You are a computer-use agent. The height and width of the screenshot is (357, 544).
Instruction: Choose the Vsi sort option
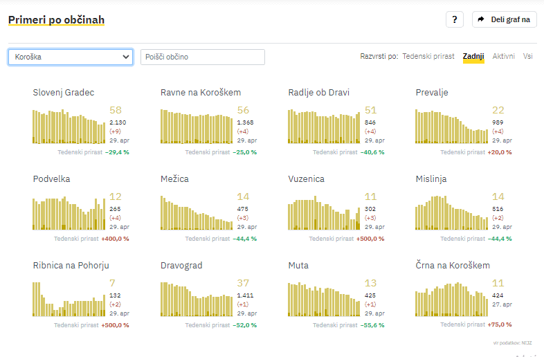(x=528, y=56)
